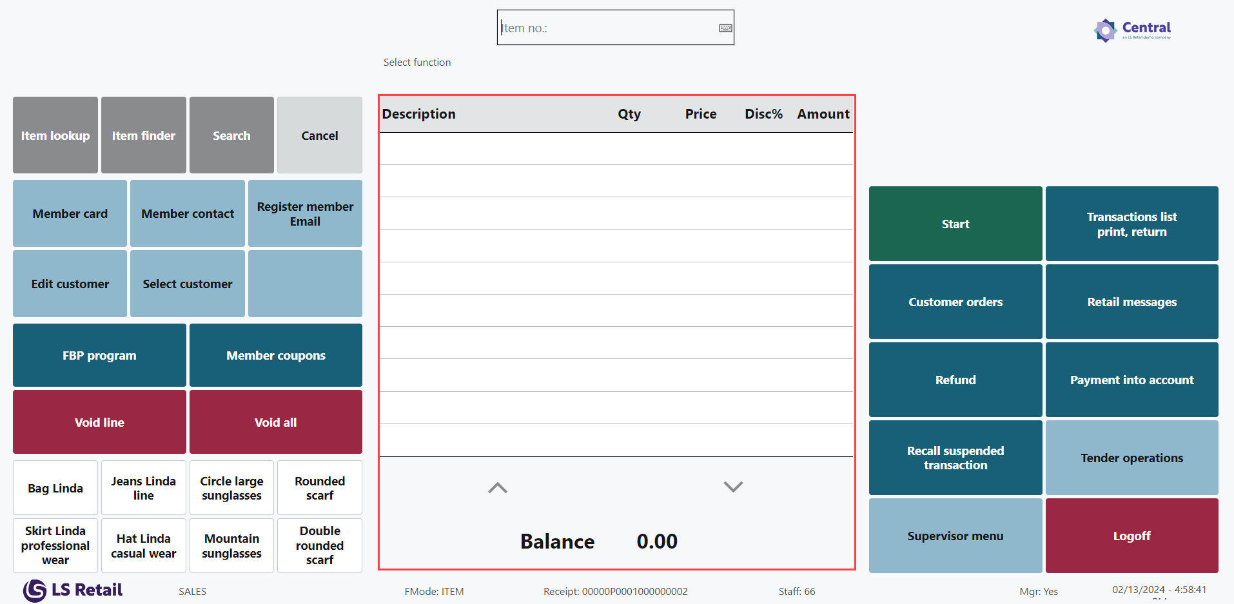Open Tender operations menu
Viewport: 1234px width, 604px height.
[x=1131, y=458]
